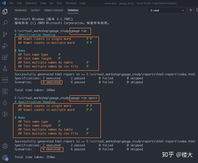This screenshot has height=163, width=198.
Task: Open the Terminal menu
Action: [x=71, y=3]
